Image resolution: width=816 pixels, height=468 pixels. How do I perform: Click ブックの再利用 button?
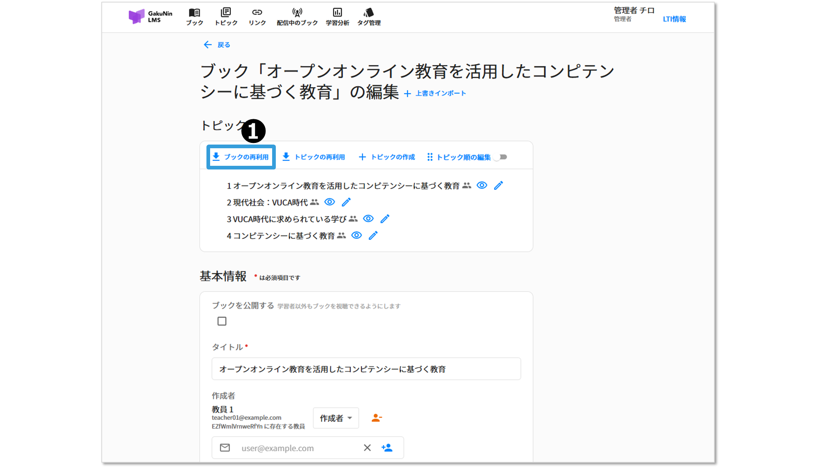tap(241, 157)
